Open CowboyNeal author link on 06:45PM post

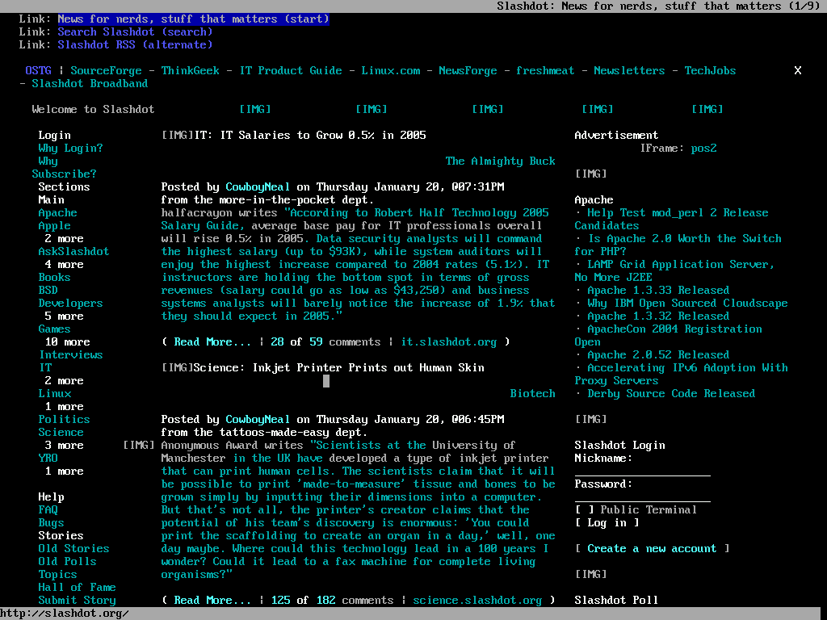[258, 420]
